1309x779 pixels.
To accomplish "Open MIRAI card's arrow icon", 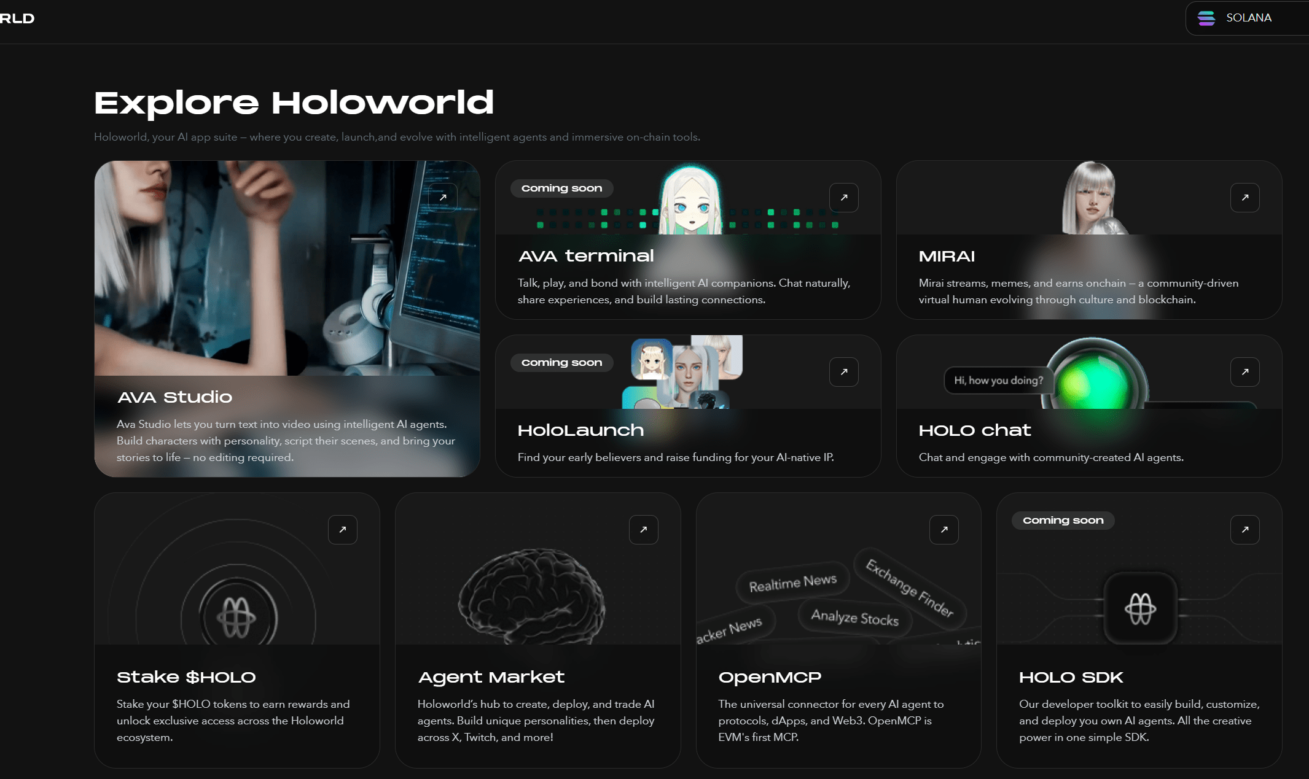I will pos(1245,198).
